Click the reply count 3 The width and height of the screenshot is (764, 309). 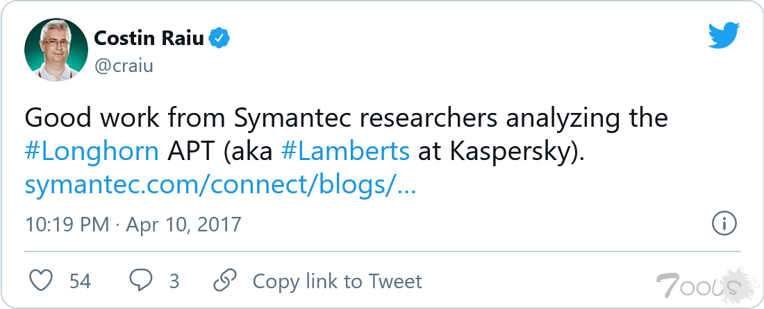click(174, 281)
